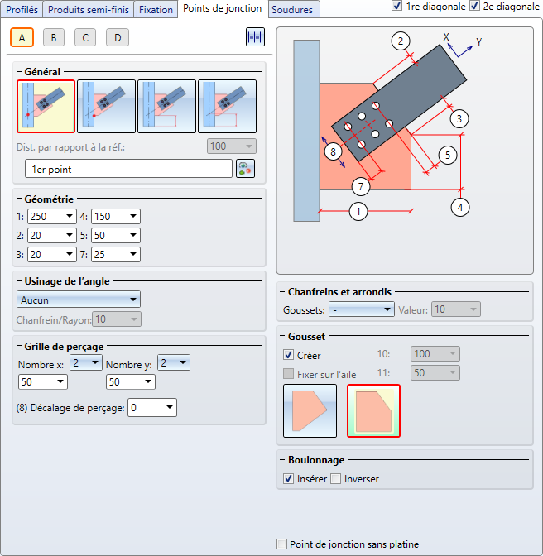This screenshot has width=543, height=556.
Task: Switch to the Fixation tab
Action: click(x=156, y=10)
